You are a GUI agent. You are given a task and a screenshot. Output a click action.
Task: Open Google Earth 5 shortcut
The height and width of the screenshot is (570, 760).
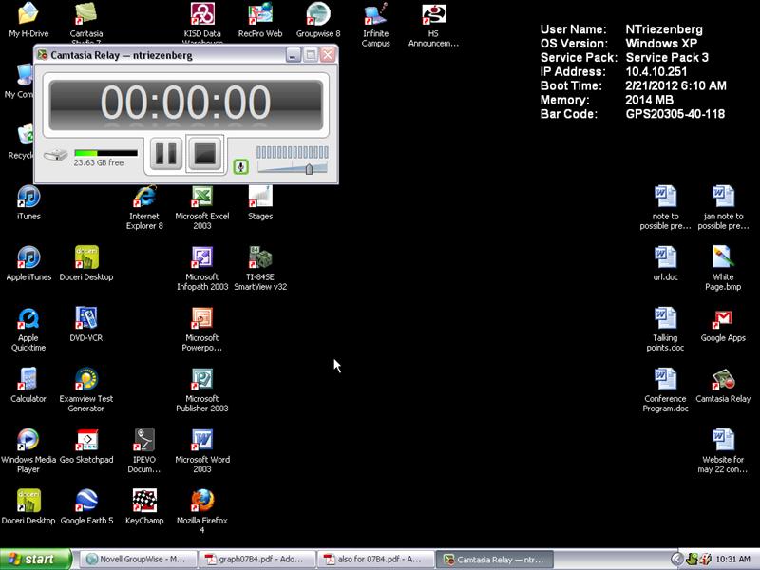pos(86,507)
